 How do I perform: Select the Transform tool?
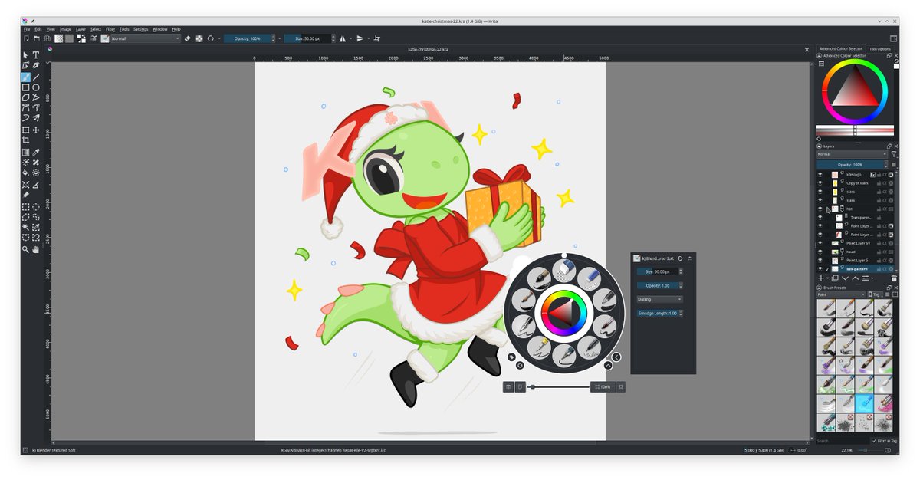[25, 130]
